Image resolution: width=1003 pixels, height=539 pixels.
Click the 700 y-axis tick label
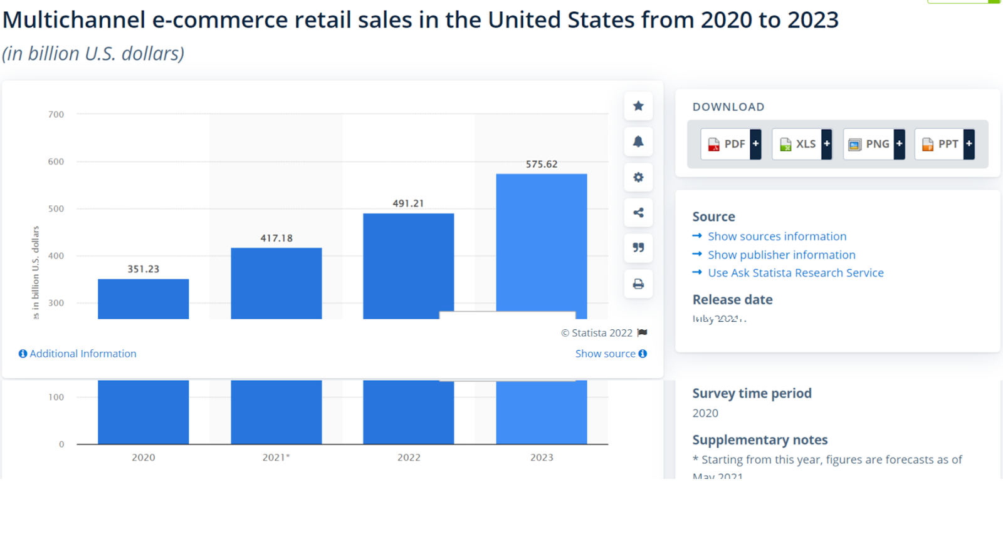tap(56, 115)
